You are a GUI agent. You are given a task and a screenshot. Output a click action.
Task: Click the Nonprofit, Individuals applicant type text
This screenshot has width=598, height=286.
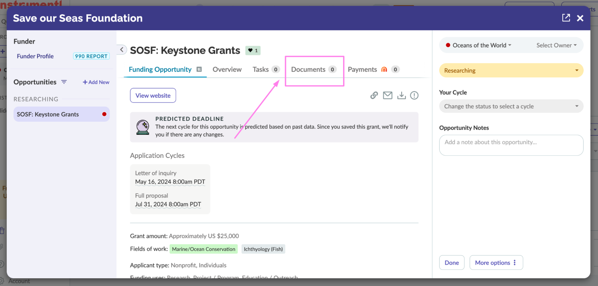point(199,265)
